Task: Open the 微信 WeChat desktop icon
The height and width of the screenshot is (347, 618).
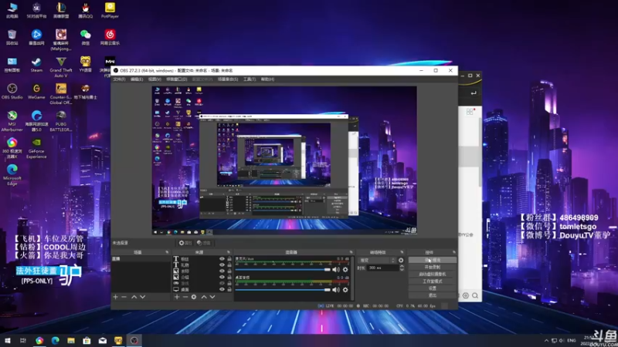Action: tap(85, 37)
